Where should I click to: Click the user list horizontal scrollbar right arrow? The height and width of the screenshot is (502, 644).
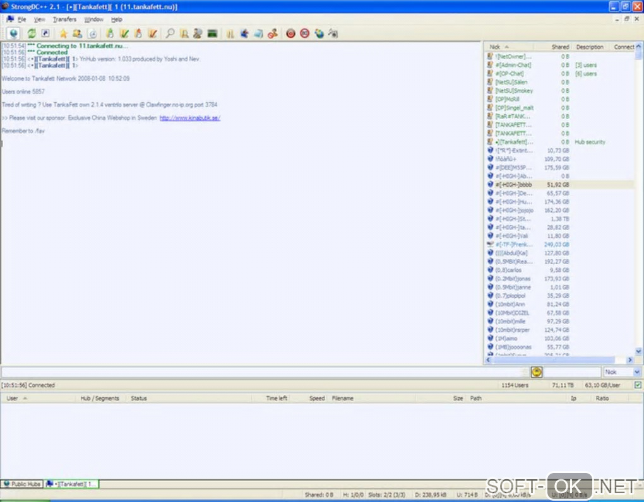[x=629, y=360]
